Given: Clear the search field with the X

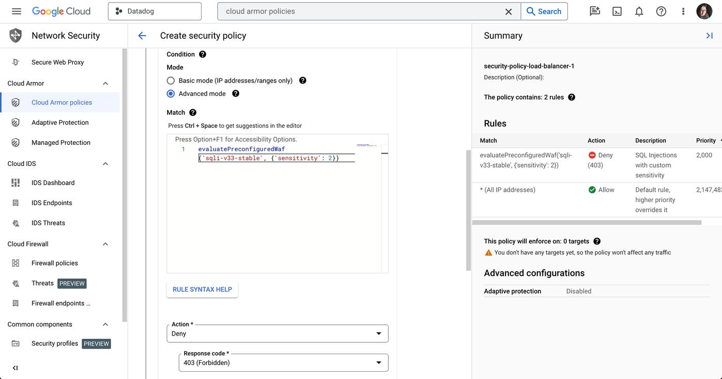Looking at the screenshot, I should click(x=508, y=11).
